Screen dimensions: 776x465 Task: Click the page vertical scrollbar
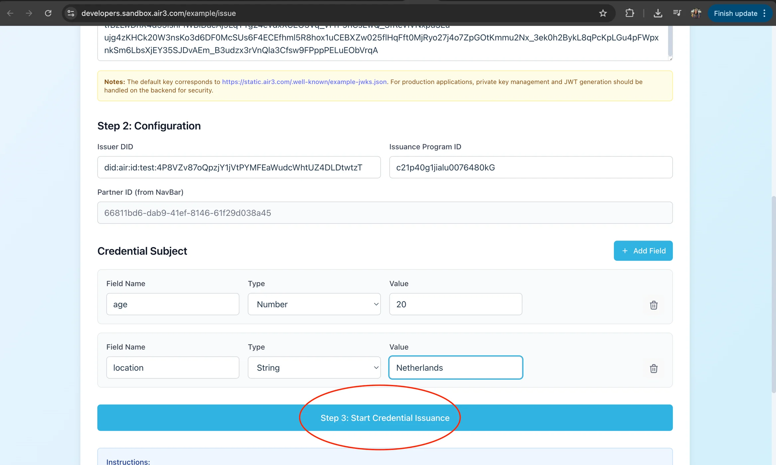point(773,294)
